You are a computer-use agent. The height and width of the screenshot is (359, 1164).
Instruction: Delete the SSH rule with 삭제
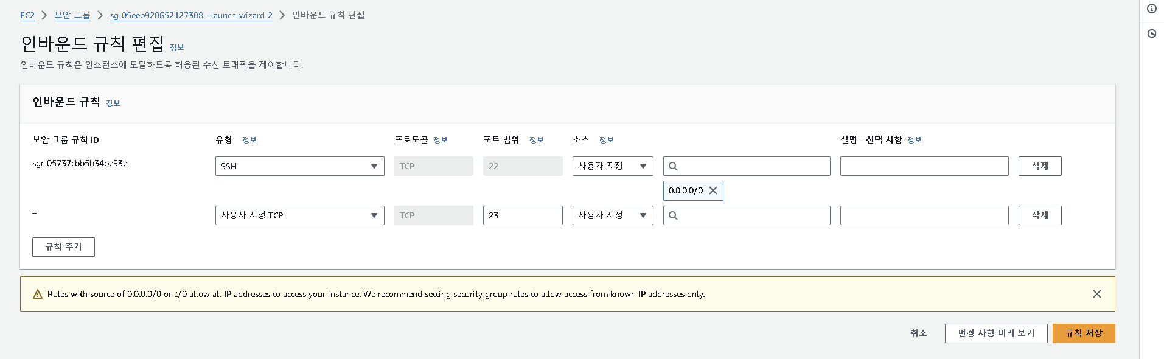pos(1040,166)
